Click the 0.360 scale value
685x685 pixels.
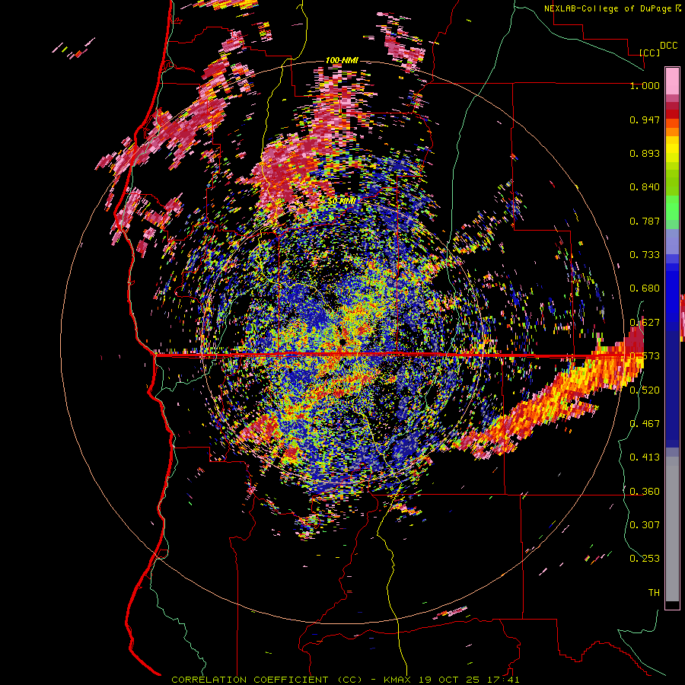pyautogui.click(x=645, y=492)
